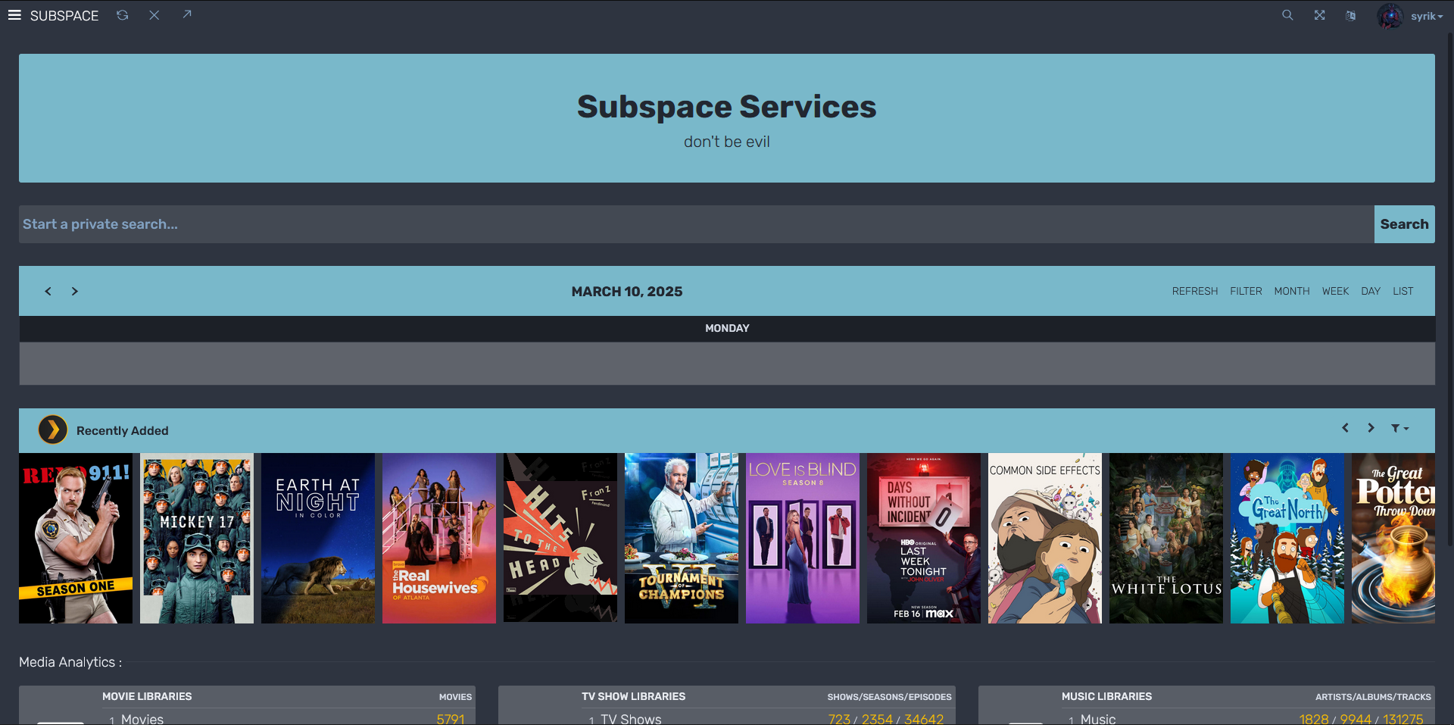Click the calendar REFRESH link

[x=1195, y=291]
